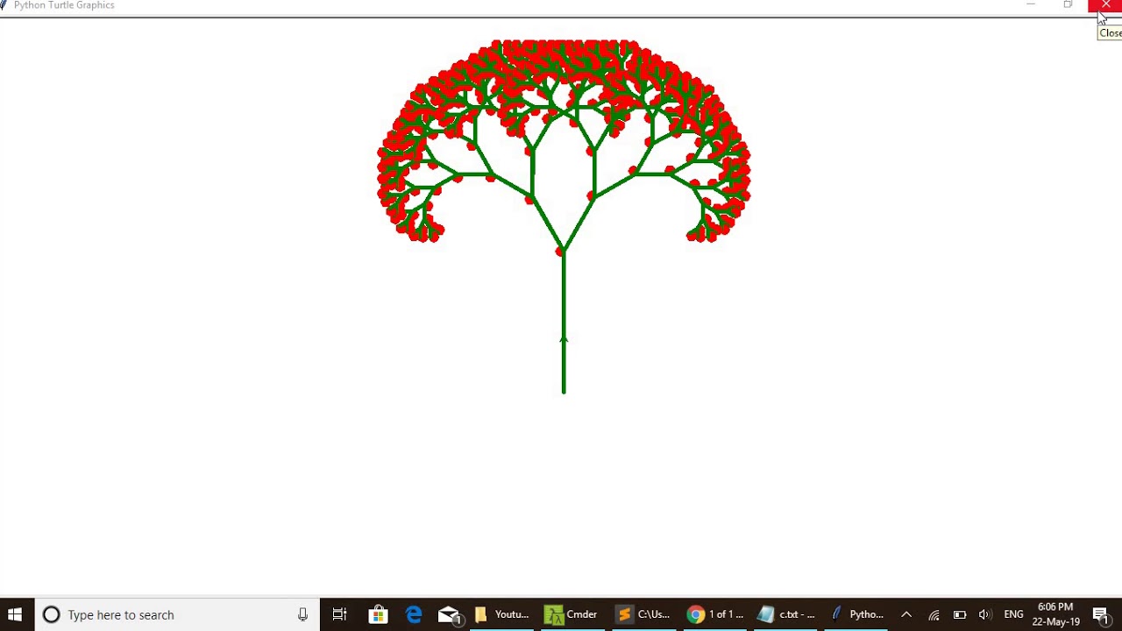This screenshot has height=631, width=1122.
Task: Open Microsoft Edge from the taskbar
Action: pos(414,614)
